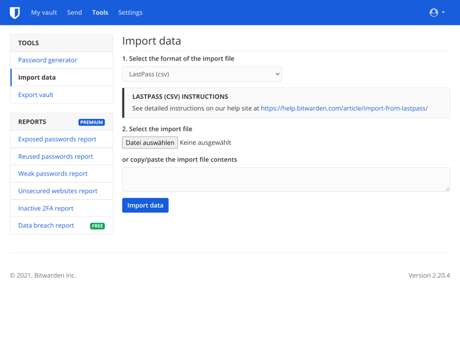Click the FREE badge on Data breach report

point(97,226)
